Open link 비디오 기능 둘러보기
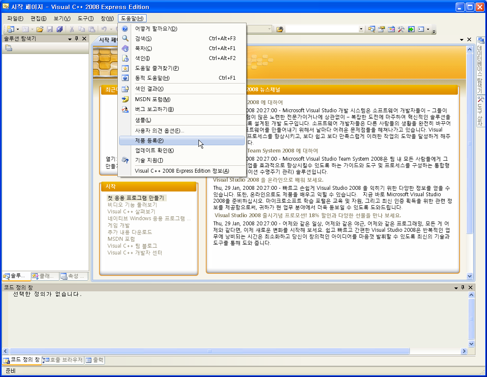 [132, 205]
